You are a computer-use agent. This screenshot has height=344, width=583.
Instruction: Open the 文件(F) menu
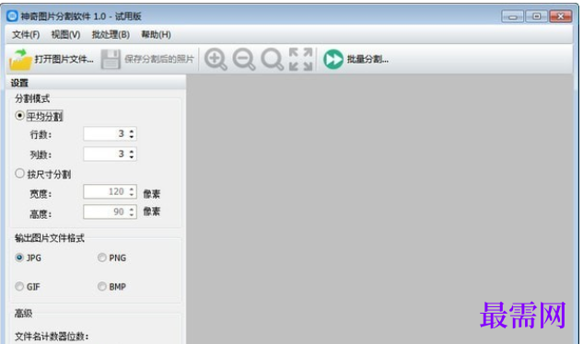[26, 35]
